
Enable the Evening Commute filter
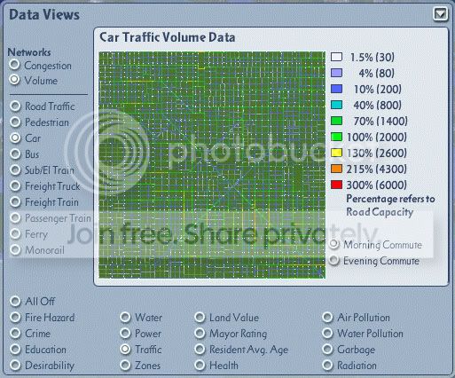point(334,260)
